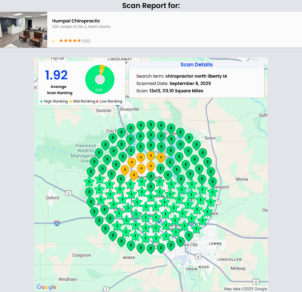Click the Highway 6 shield near Oxford

coord(69,193)
